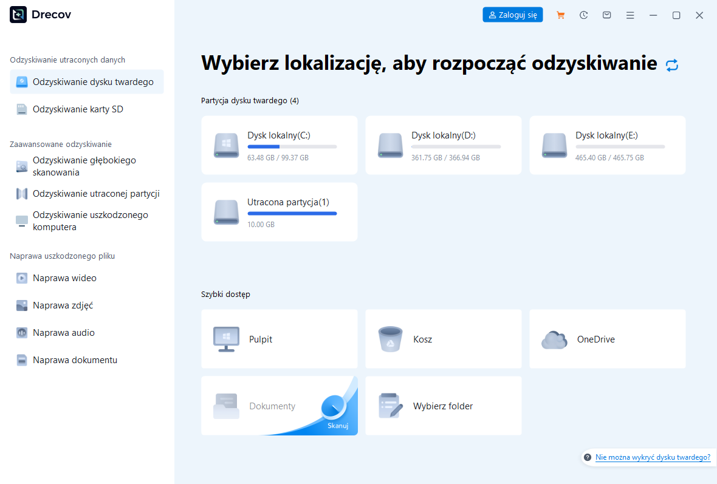717x484 pixels.
Task: Open recovery history via clock icon
Action: tap(583, 15)
